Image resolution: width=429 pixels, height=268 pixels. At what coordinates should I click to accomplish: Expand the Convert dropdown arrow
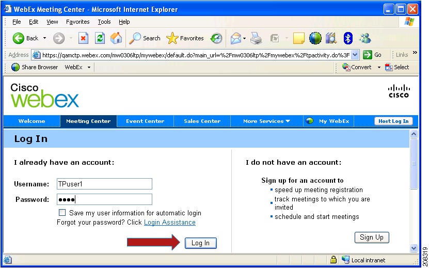click(379, 67)
